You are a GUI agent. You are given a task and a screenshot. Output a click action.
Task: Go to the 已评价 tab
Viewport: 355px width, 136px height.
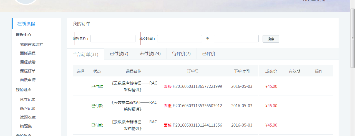(x=208, y=54)
